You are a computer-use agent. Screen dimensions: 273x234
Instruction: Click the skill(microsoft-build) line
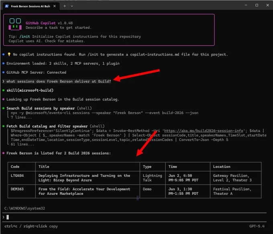click(30, 90)
